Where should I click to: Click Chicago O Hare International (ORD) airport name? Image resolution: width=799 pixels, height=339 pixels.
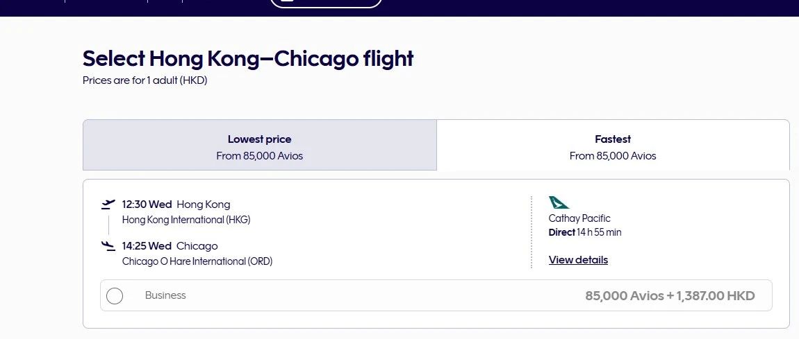(197, 261)
